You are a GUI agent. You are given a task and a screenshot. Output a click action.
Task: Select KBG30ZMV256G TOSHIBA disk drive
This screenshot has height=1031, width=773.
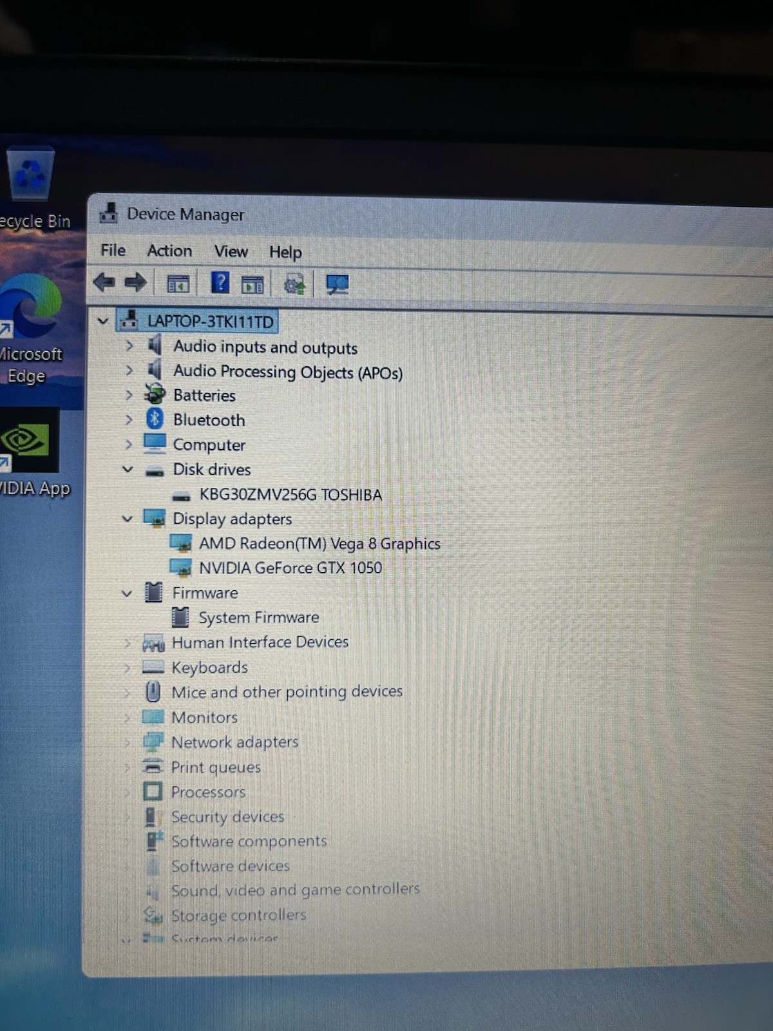[x=291, y=494]
